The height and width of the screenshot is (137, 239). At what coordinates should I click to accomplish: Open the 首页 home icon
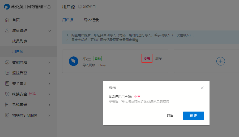pos(7,20)
